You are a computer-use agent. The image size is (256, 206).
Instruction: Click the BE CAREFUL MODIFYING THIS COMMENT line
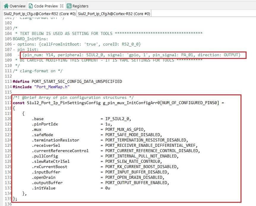(x=108, y=60)
